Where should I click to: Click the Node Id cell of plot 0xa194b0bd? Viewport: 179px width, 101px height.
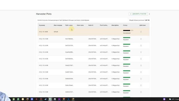click(93, 39)
